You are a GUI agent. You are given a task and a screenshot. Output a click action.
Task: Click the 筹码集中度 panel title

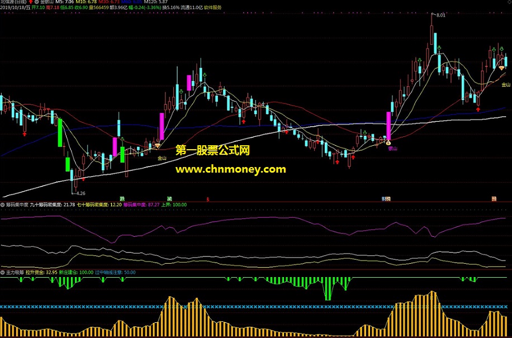click(x=17, y=205)
